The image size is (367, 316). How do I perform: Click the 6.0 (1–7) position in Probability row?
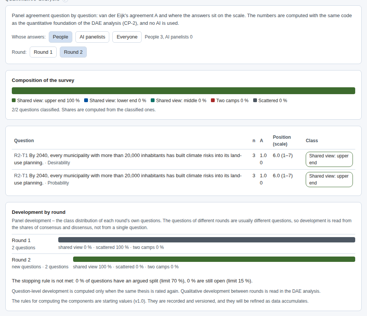283,176
